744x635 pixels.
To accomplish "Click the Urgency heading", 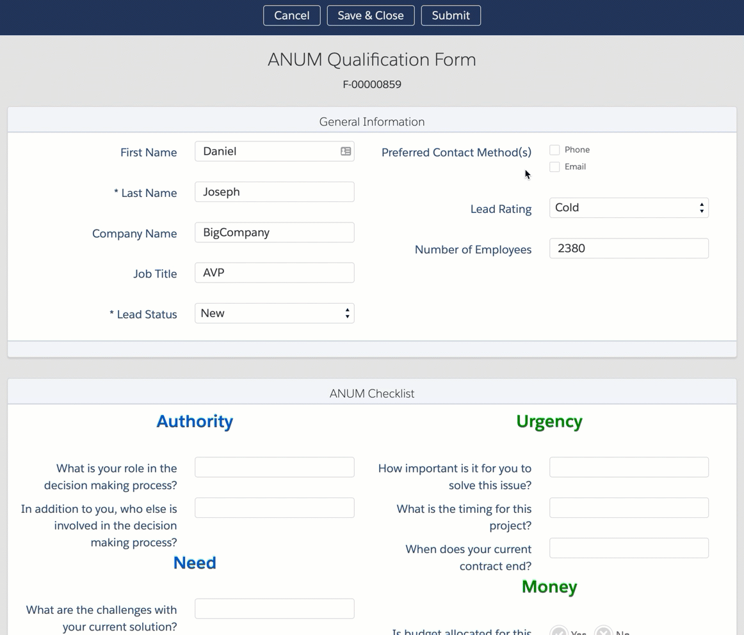I will [549, 421].
